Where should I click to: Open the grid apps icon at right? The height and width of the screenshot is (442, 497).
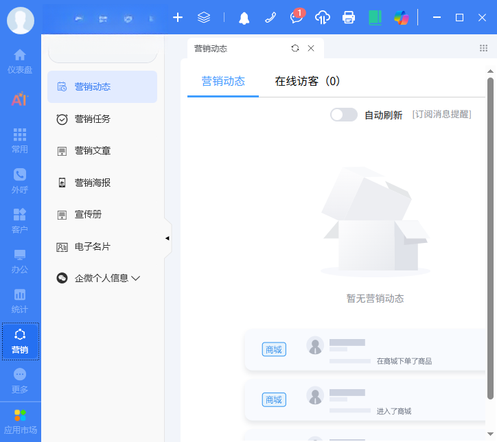[x=483, y=48]
